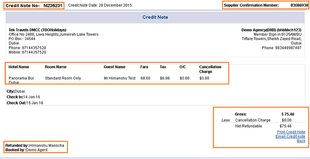
Task: Click the Guest Name column header
Action: [x=114, y=67]
